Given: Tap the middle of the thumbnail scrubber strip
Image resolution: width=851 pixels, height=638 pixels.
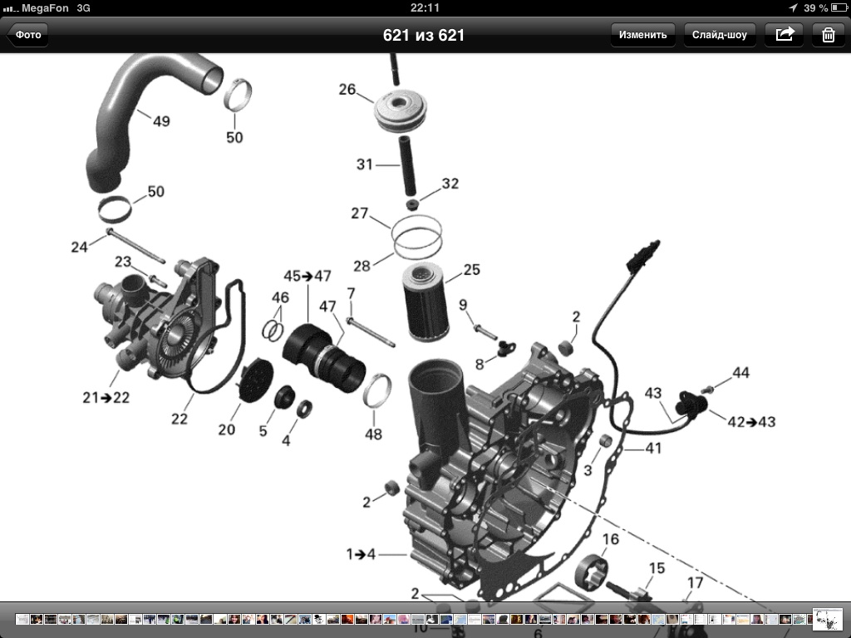Looking at the screenshot, I should tap(411, 620).
